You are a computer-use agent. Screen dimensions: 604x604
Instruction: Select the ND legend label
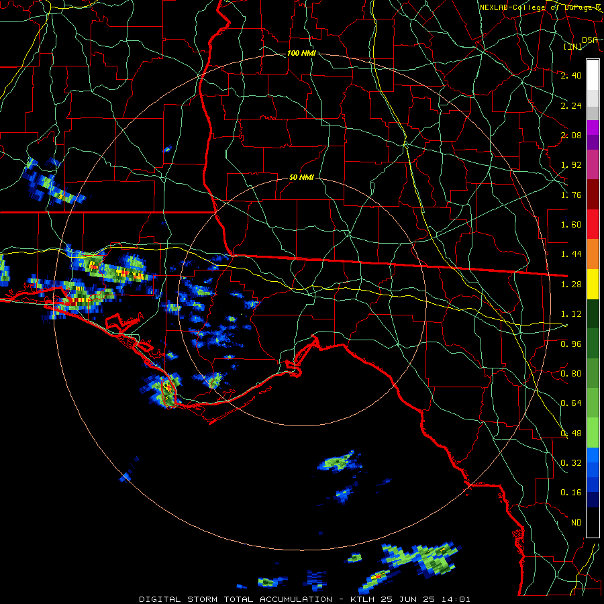click(576, 523)
